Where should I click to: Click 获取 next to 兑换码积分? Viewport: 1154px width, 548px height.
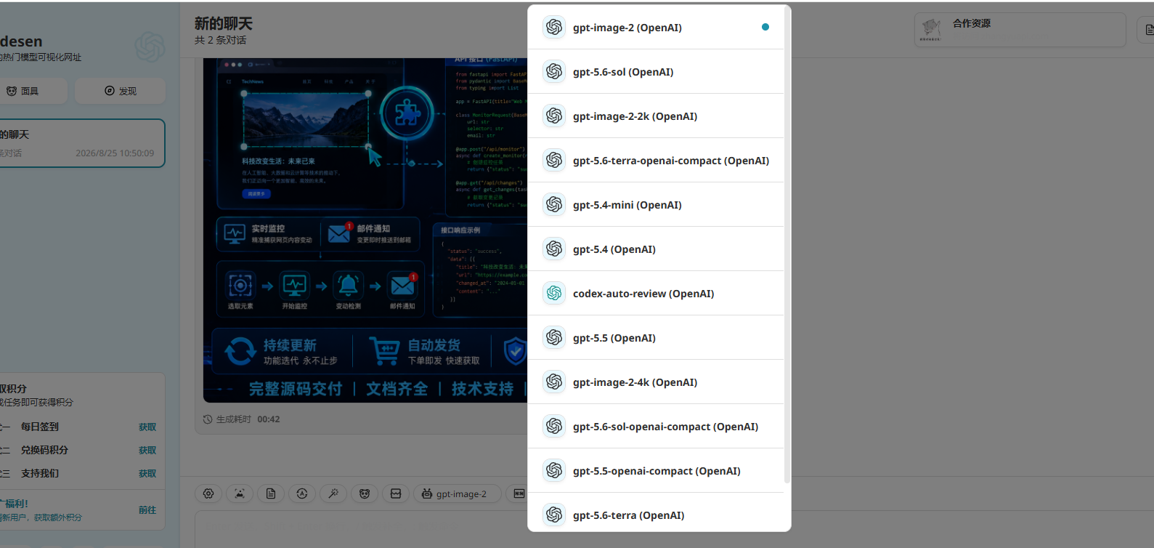147,451
